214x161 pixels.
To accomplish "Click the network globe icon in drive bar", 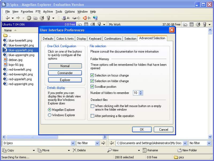I will [95, 18].
